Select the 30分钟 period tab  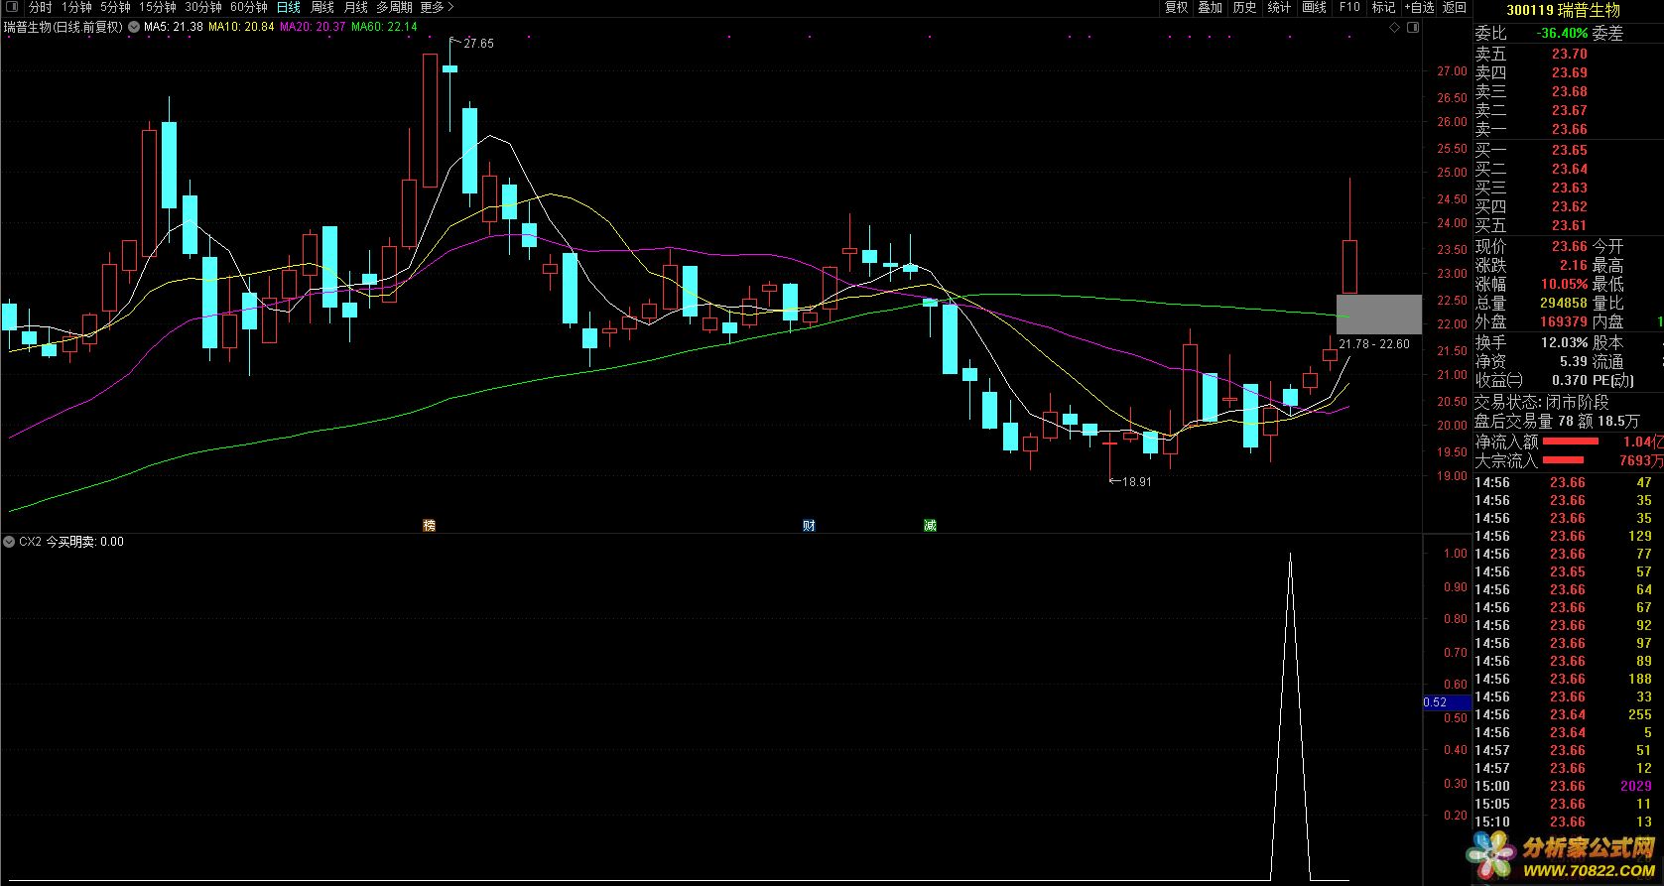pos(203,7)
